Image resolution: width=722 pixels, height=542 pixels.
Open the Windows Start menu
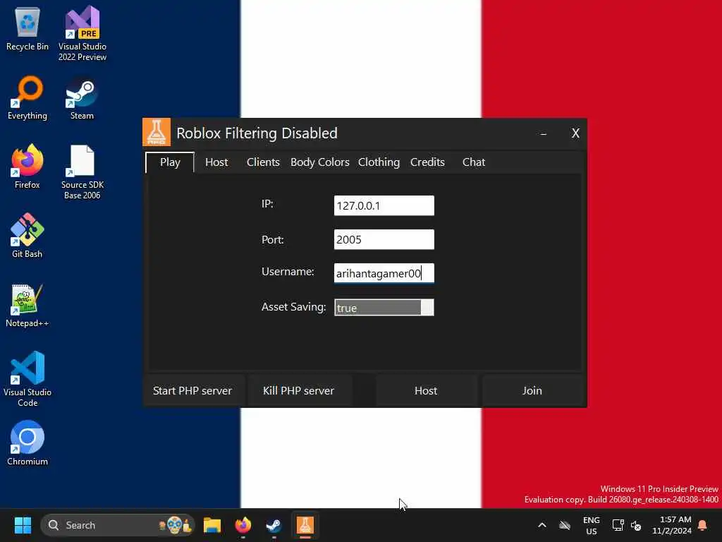tap(23, 525)
